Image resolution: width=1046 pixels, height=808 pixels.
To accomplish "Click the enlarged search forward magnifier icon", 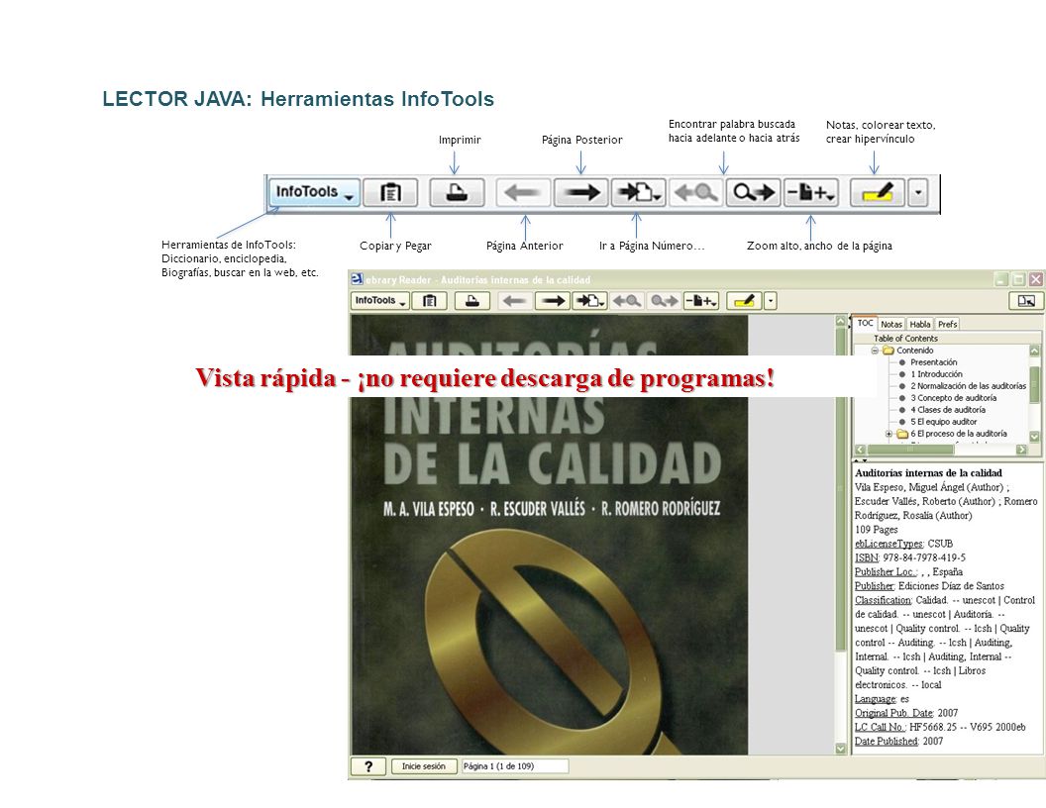I will click(753, 193).
